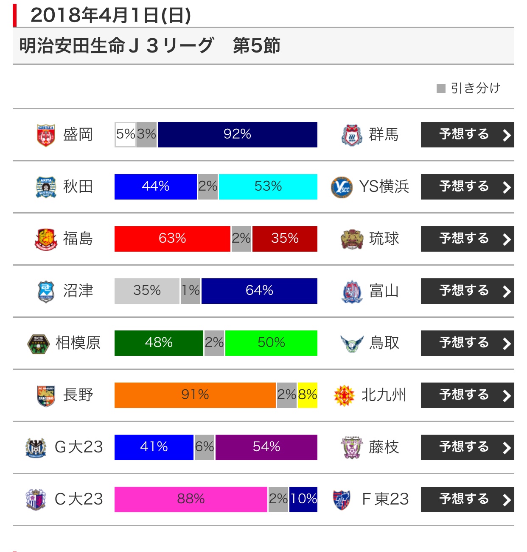The height and width of the screenshot is (552, 527).
Task: Open prediction for 沼津 vs 富山 match
Action: 467,291
